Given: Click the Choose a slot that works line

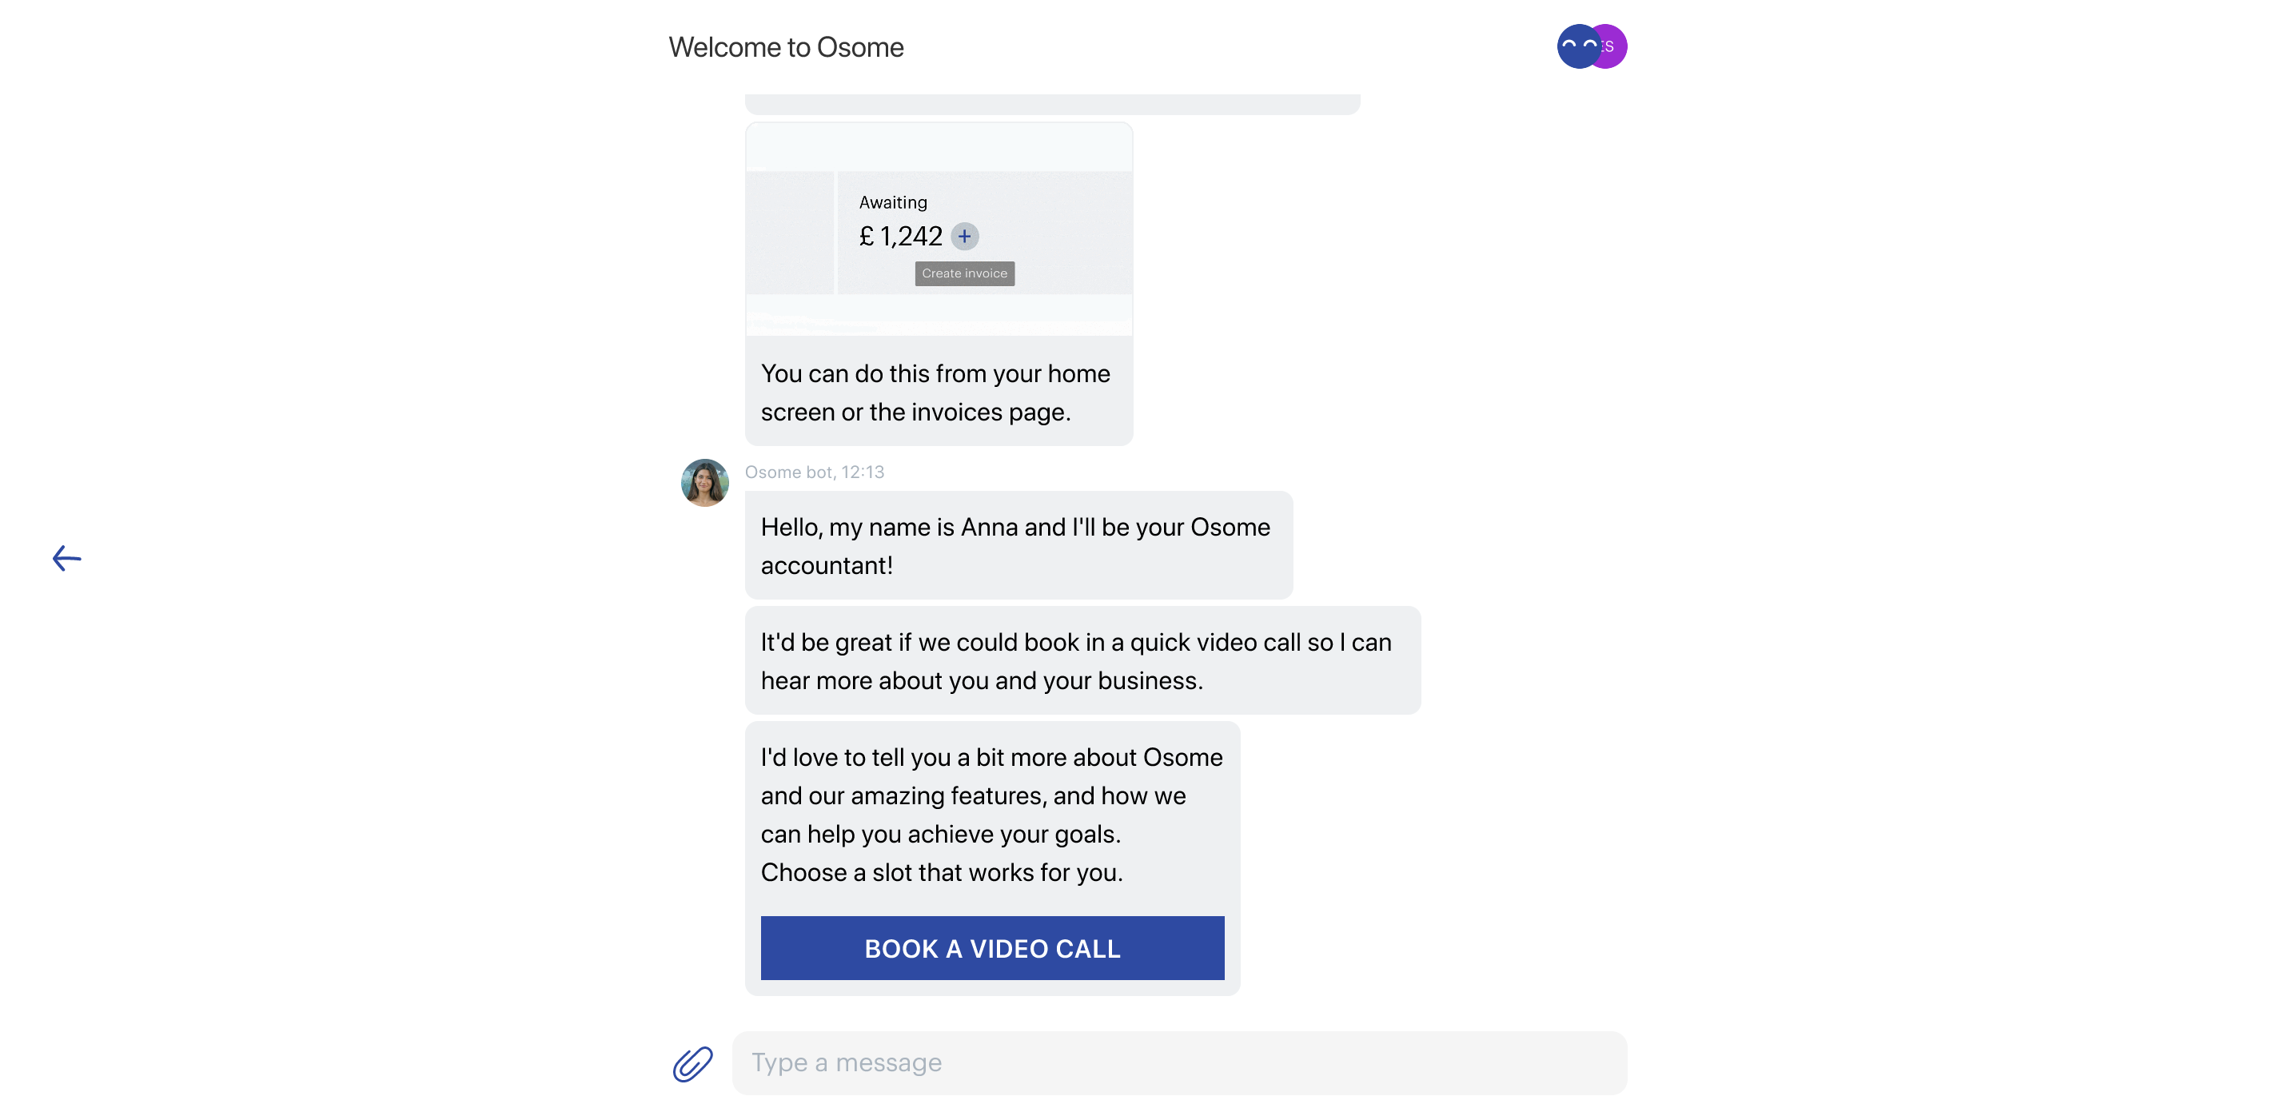Looking at the screenshot, I should (x=941, y=871).
